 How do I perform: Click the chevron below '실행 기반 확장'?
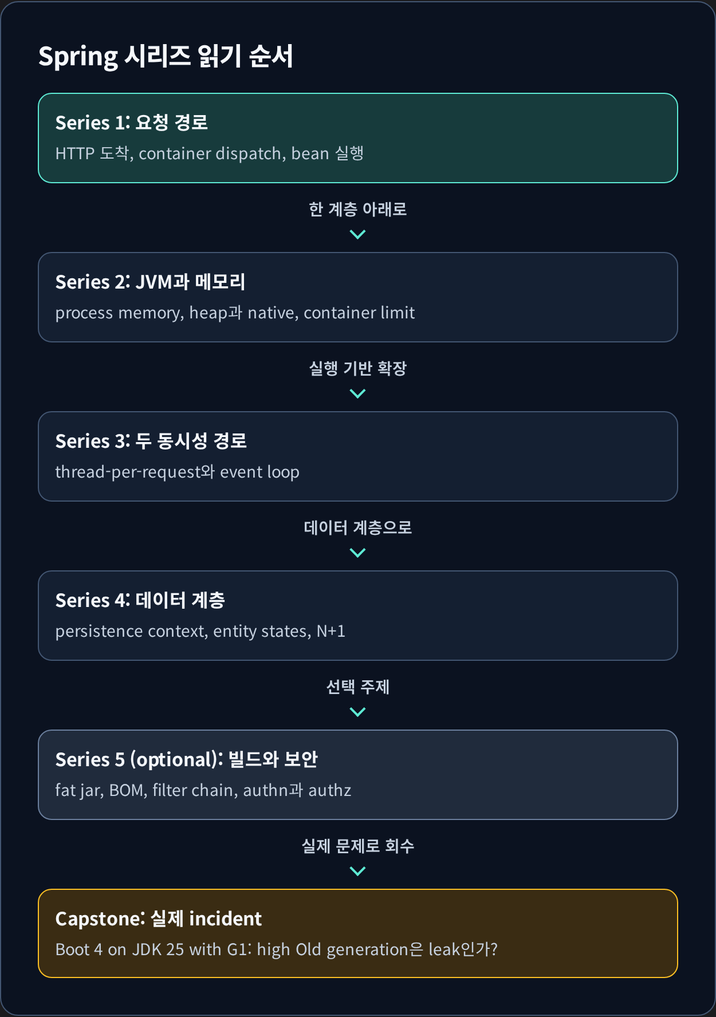click(x=357, y=393)
